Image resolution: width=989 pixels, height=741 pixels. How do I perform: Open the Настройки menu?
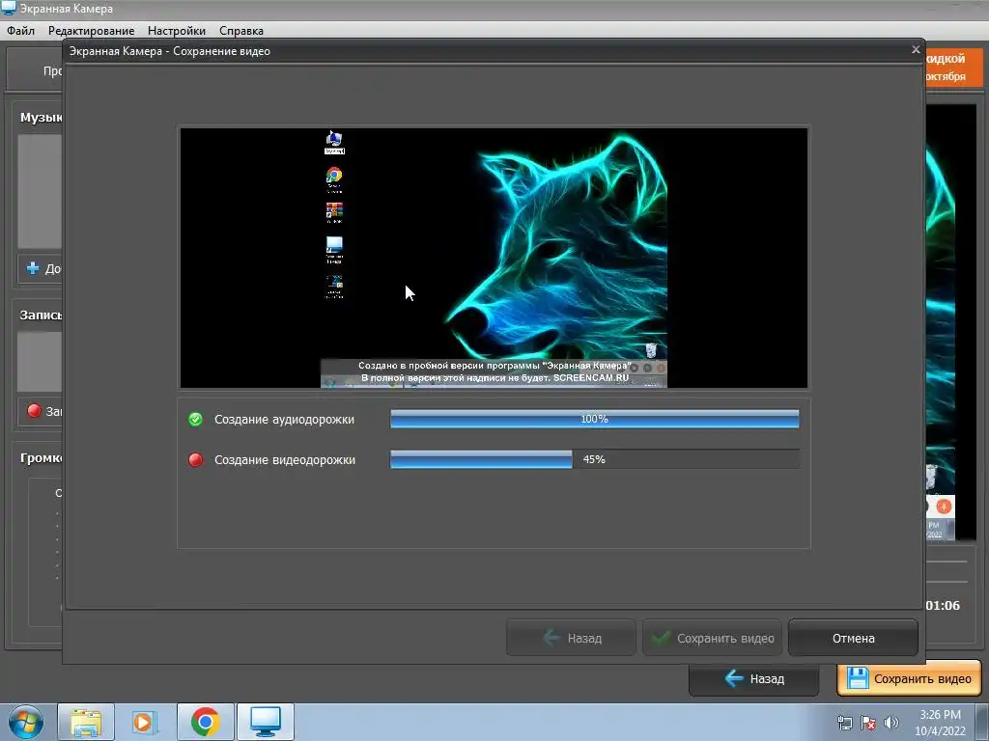pyautogui.click(x=176, y=30)
